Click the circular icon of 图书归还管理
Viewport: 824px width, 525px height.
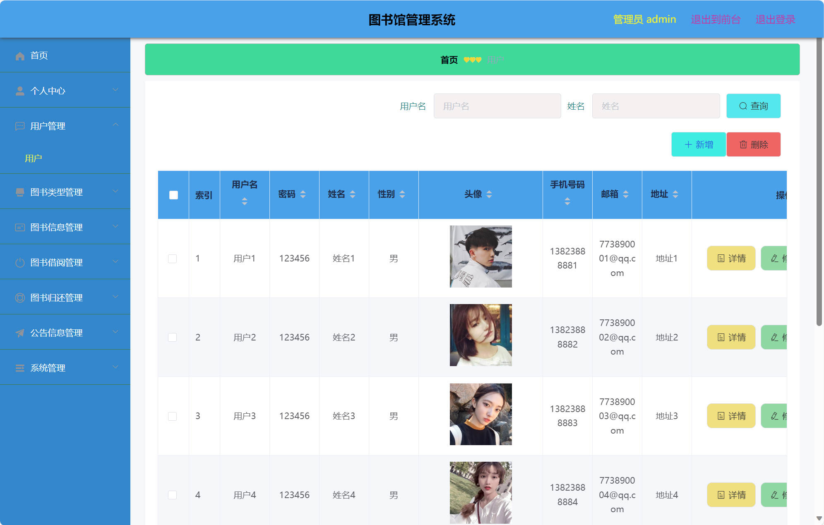coord(19,297)
